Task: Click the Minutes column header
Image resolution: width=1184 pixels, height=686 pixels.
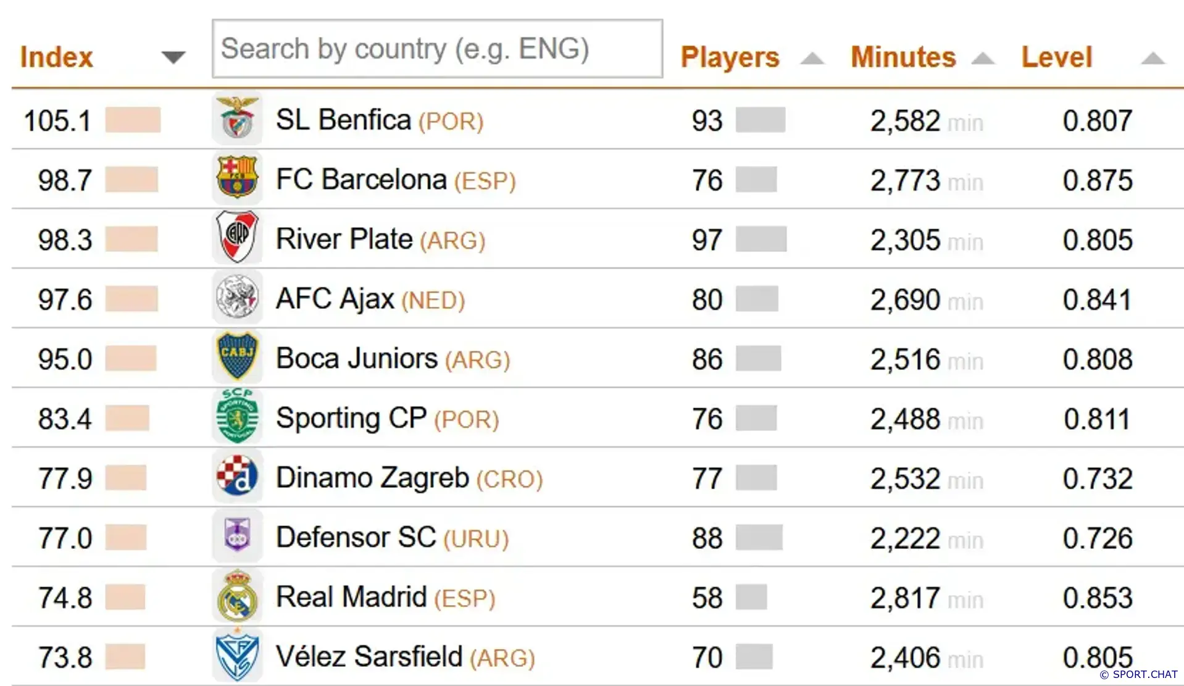Action: (x=903, y=57)
